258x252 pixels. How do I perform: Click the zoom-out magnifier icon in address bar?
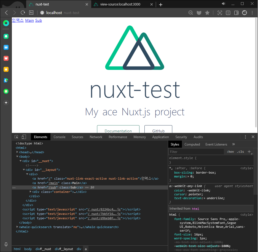coord(191,13)
